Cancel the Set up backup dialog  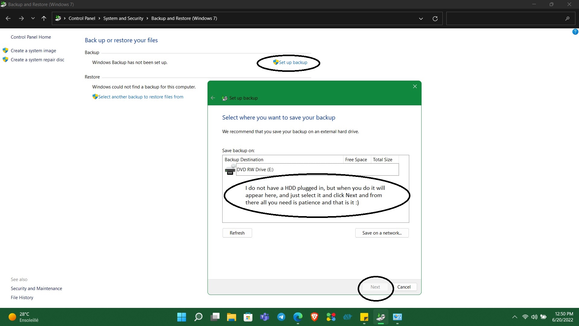[x=403, y=287]
